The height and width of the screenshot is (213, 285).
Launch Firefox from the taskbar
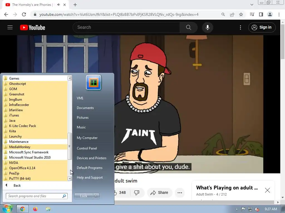tap(35, 209)
